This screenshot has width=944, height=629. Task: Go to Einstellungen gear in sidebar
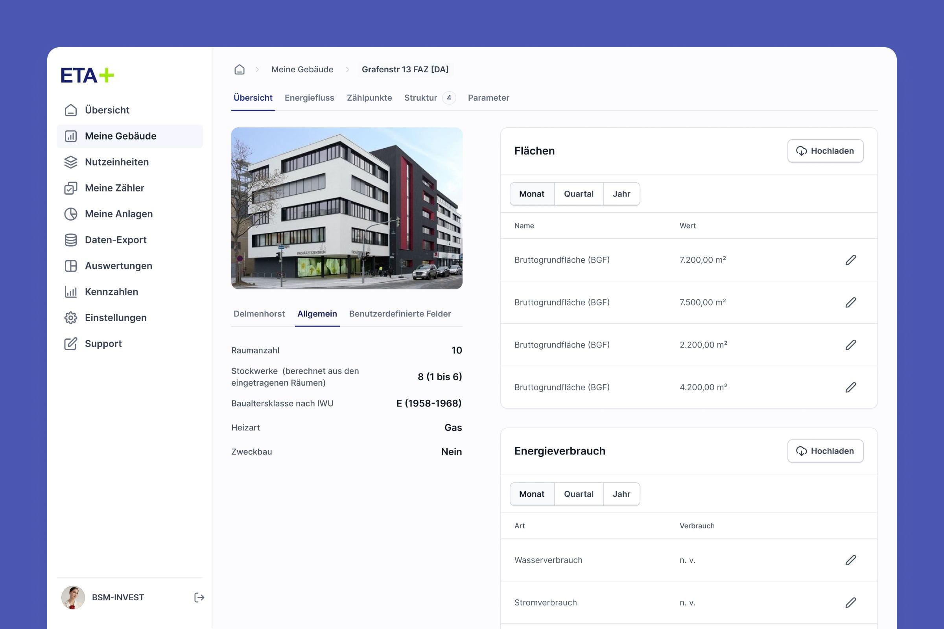click(116, 318)
